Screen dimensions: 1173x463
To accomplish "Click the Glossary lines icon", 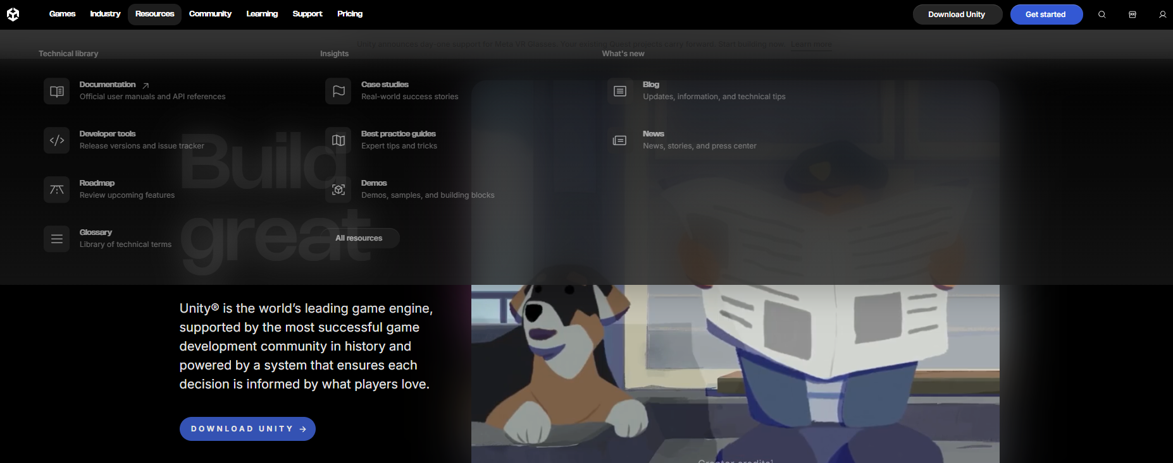I will tap(56, 239).
